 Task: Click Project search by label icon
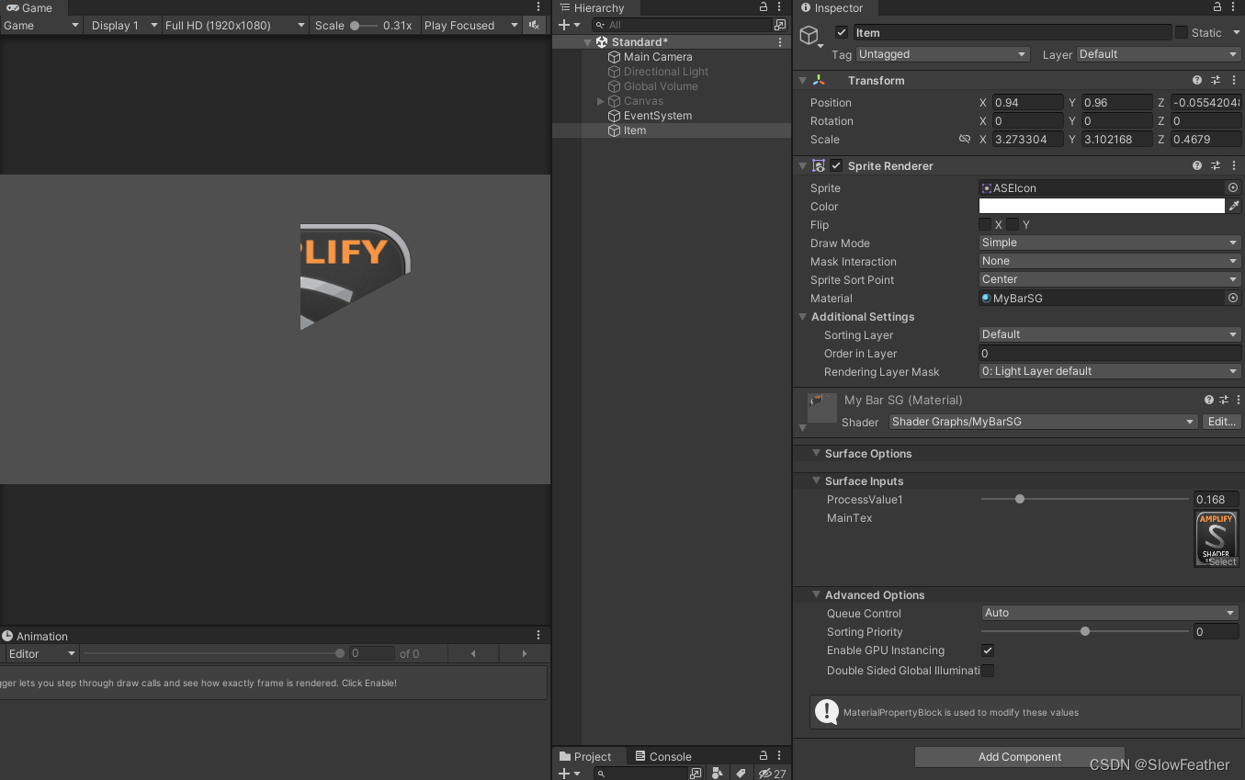(742, 774)
